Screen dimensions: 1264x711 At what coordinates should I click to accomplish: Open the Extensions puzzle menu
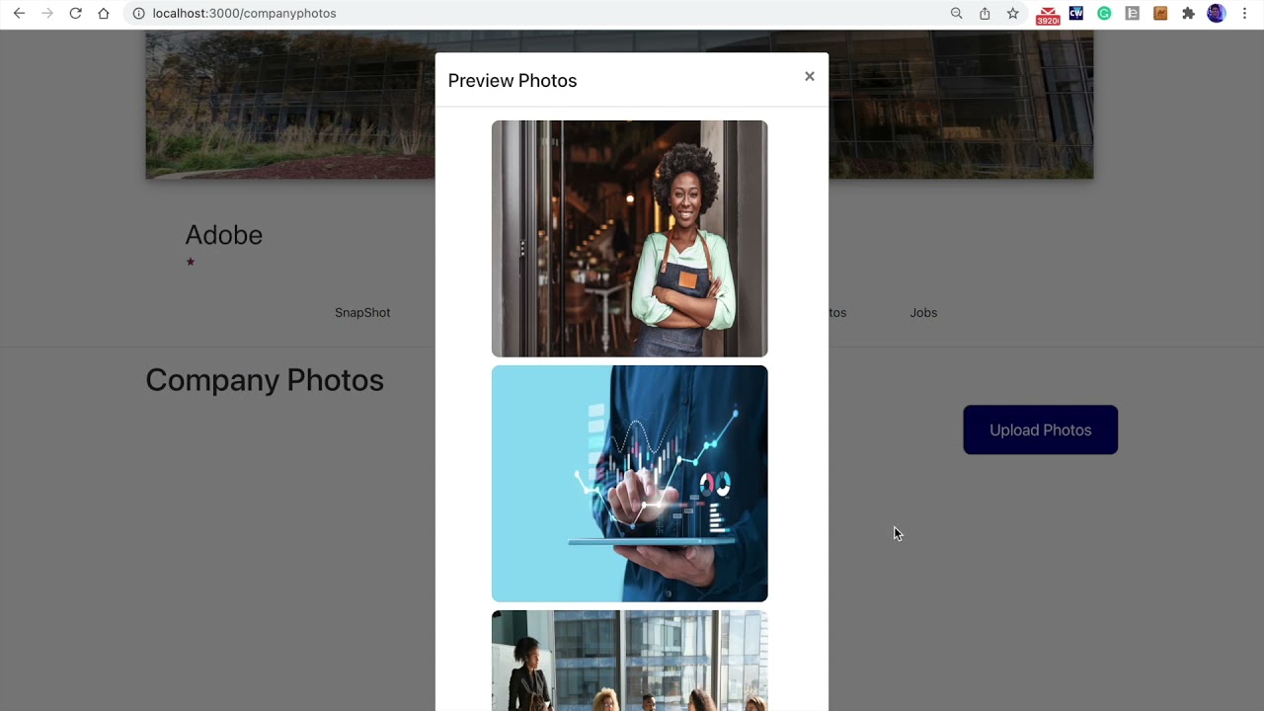point(1188,13)
